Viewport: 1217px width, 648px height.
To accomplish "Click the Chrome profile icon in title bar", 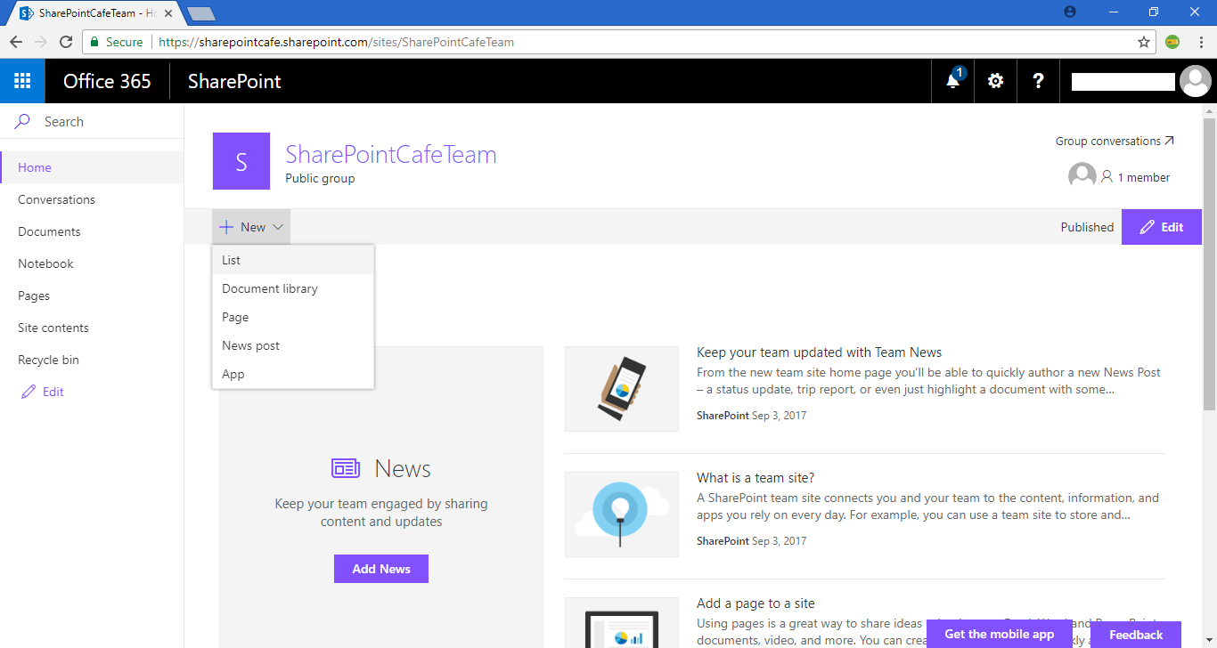I will pyautogui.click(x=1070, y=12).
